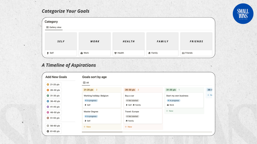
Task: Click the blue plus icon for 36-40 y/o
Action: (x=48, y=101)
